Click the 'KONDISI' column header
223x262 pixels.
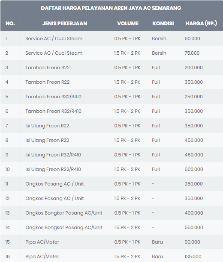point(163,24)
